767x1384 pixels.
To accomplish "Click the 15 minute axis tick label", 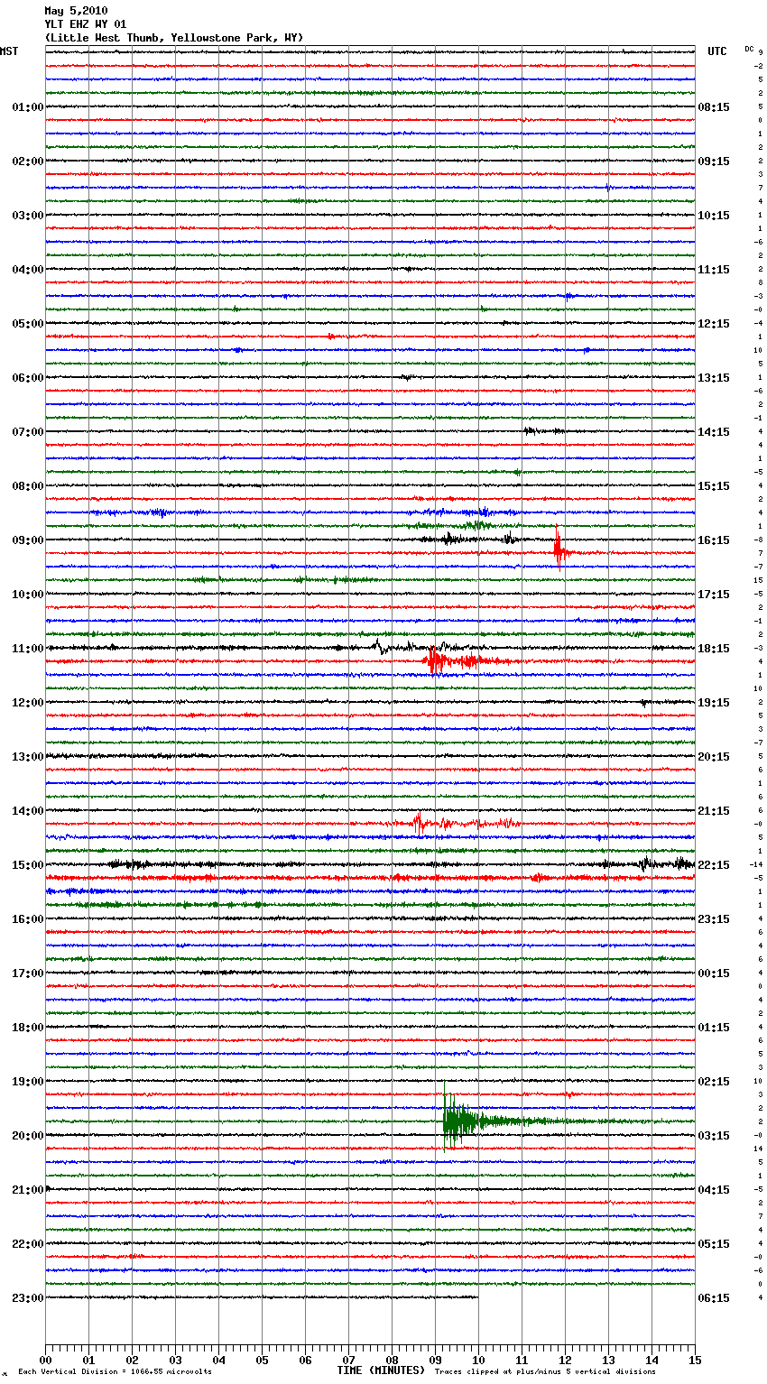I will click(695, 1360).
